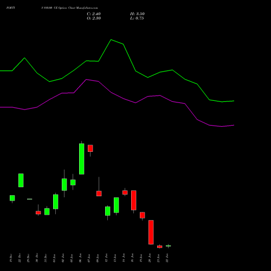Viewport: 271px width, 271px height.
Task: Select the 20 Jan date label
Action: (x=150, y=258)
